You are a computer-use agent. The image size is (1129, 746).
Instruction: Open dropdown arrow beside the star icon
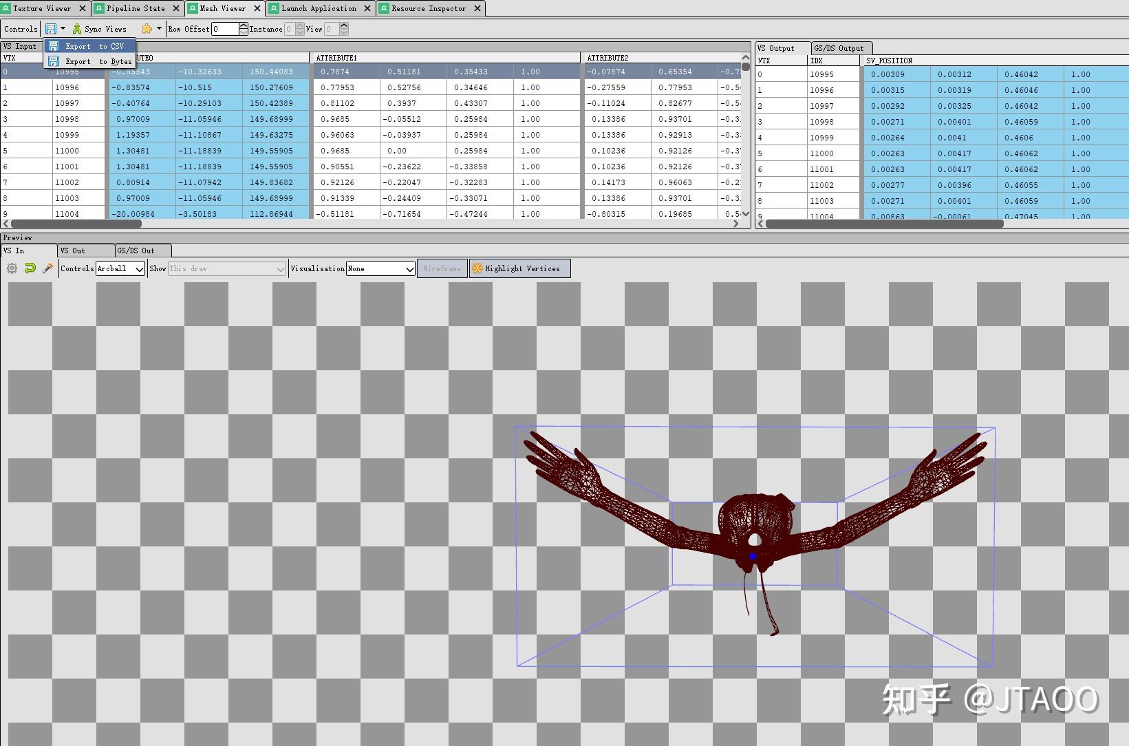click(159, 29)
